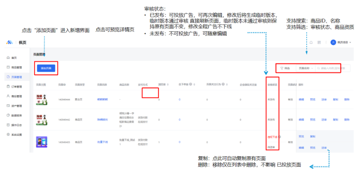Open 操作日志 in the sidebar

17,125
